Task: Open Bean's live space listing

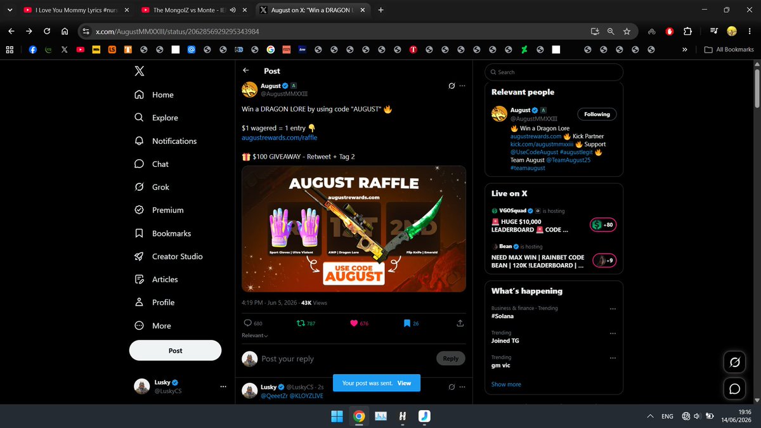Action: click(x=554, y=257)
